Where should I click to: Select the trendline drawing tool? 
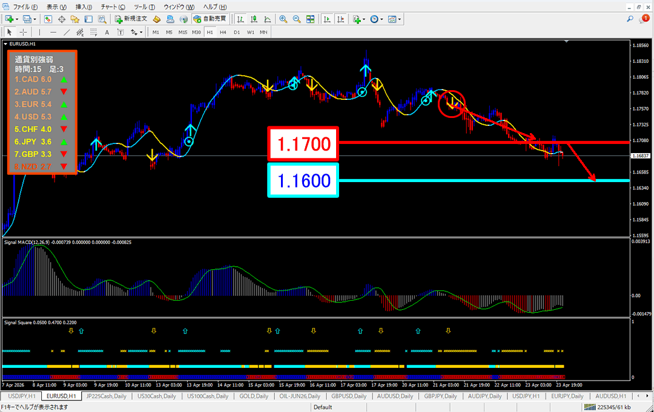(x=67, y=32)
